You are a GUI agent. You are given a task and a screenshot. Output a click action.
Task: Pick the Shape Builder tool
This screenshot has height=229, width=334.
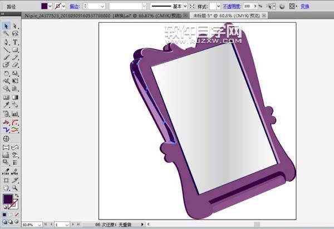6,88
